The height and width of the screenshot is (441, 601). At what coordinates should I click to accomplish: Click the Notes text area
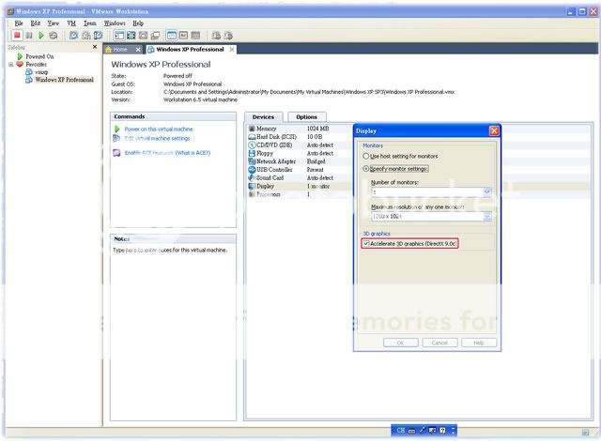tap(173, 331)
